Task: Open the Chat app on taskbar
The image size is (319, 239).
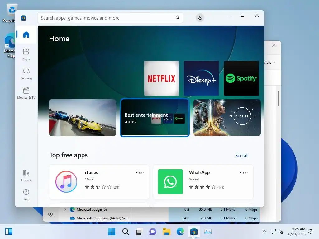Action: (x=153, y=232)
